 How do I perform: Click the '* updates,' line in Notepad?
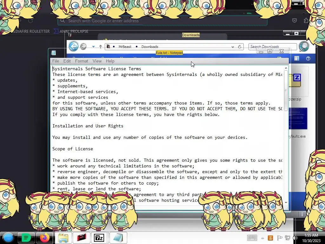click(x=65, y=80)
